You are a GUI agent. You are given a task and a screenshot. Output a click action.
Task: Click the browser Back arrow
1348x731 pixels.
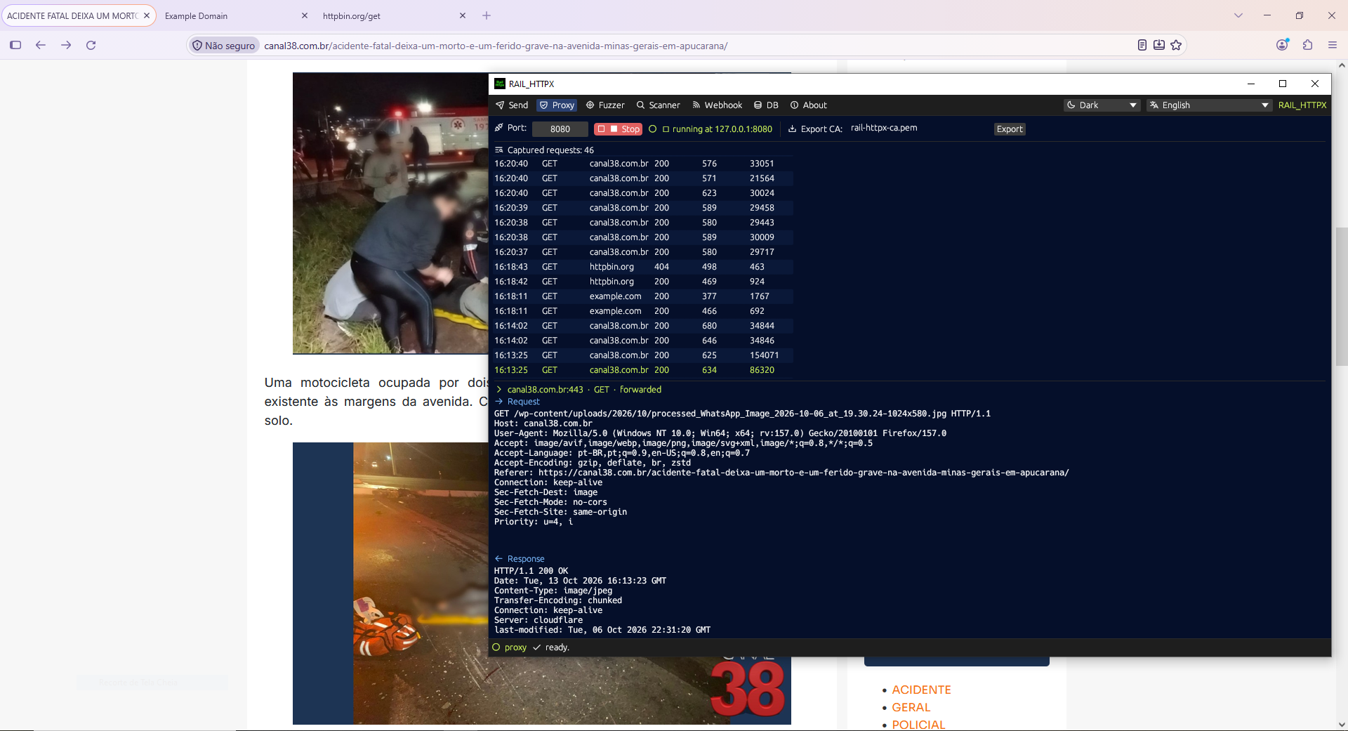pyautogui.click(x=41, y=45)
